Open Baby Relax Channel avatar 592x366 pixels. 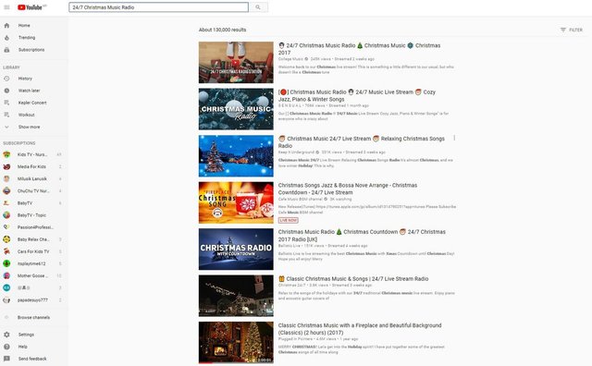coord(6,239)
